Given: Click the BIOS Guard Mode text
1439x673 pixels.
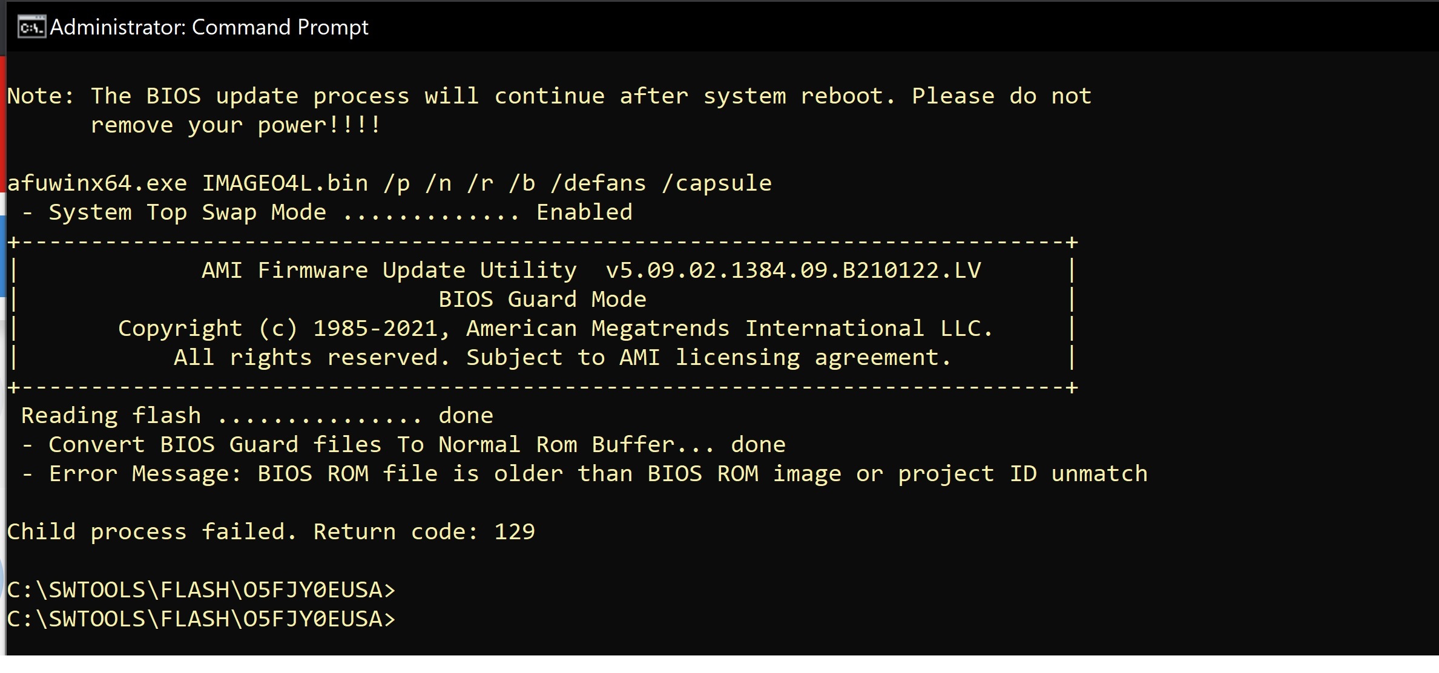Looking at the screenshot, I should (542, 299).
